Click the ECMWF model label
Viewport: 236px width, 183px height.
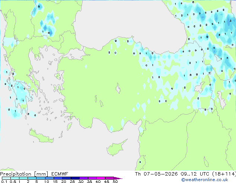click(60, 174)
